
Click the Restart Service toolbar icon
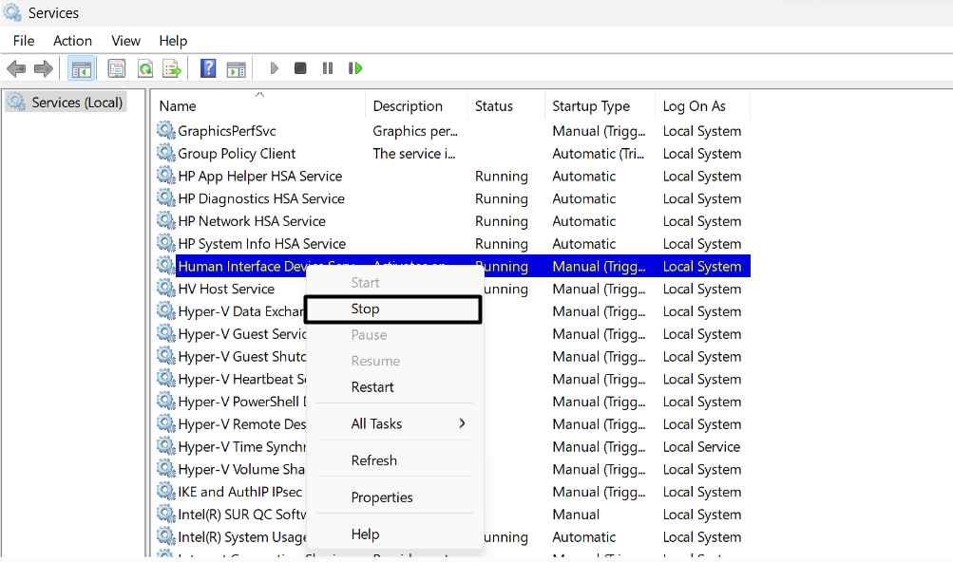point(355,68)
